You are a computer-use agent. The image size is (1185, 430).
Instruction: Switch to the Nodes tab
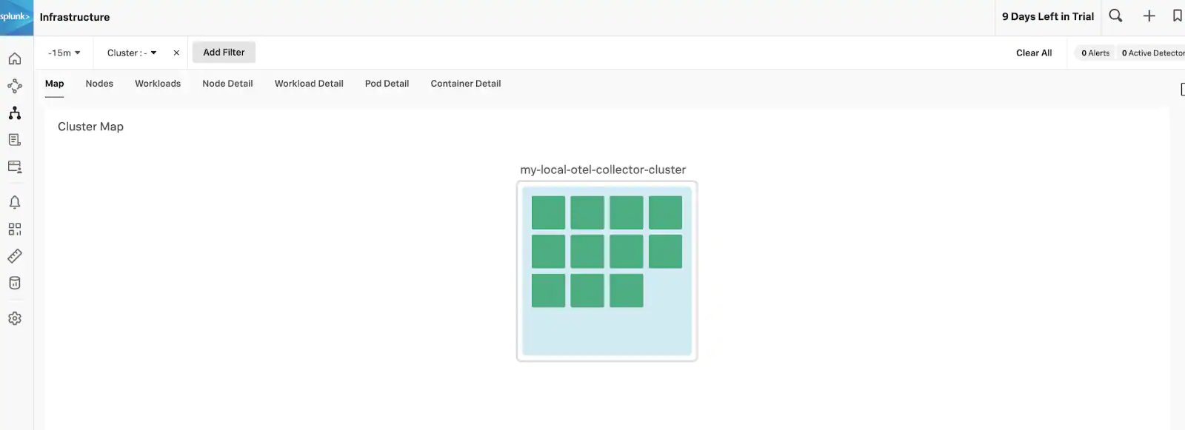point(99,84)
